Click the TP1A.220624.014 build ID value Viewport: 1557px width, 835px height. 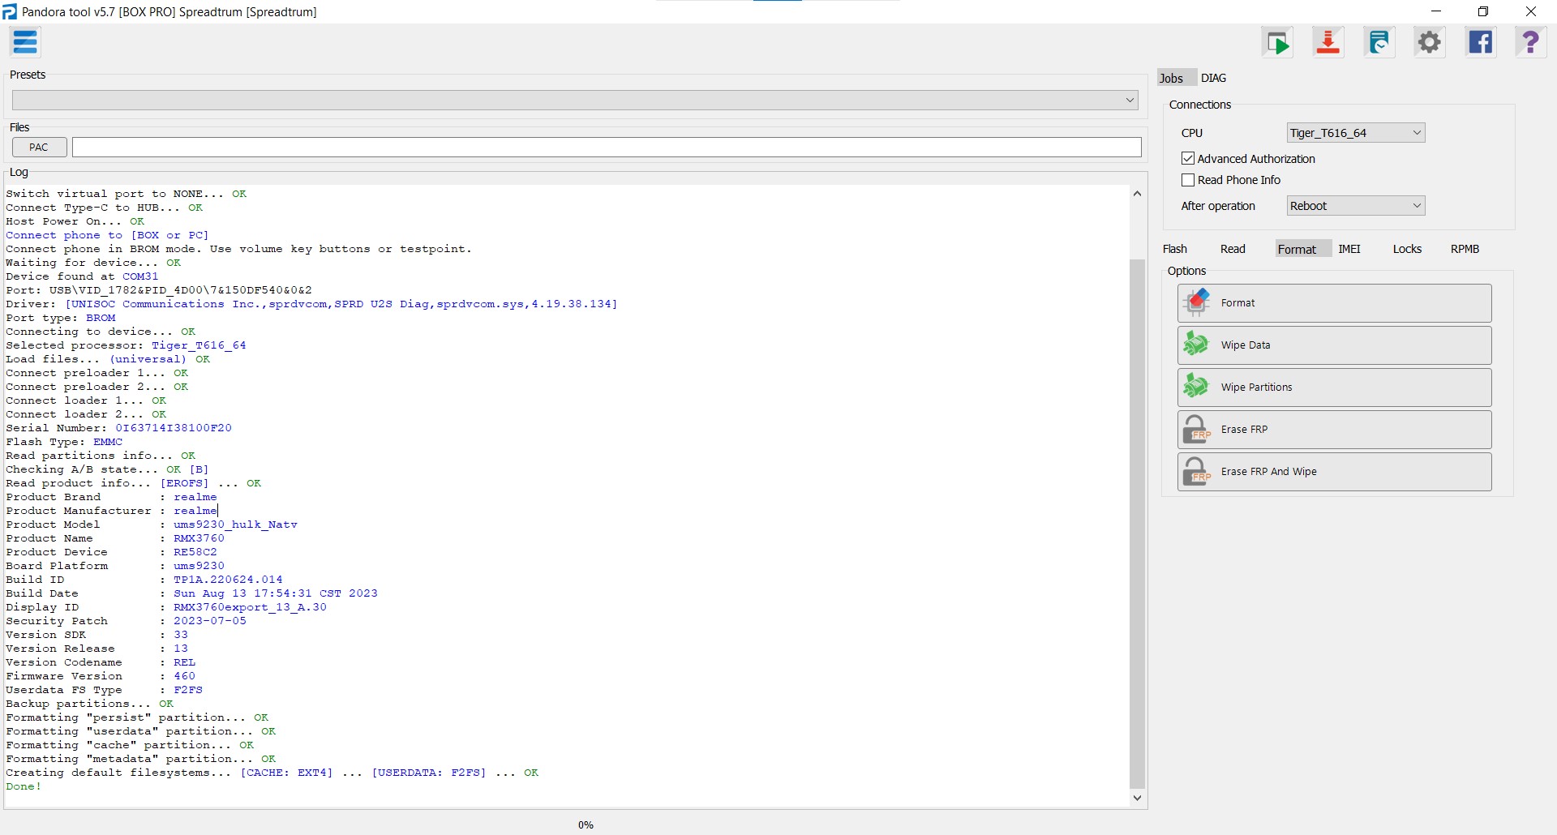[x=228, y=580]
